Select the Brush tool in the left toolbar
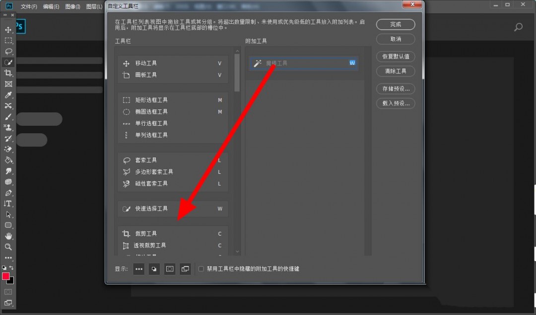The height and width of the screenshot is (315, 536). (7, 116)
